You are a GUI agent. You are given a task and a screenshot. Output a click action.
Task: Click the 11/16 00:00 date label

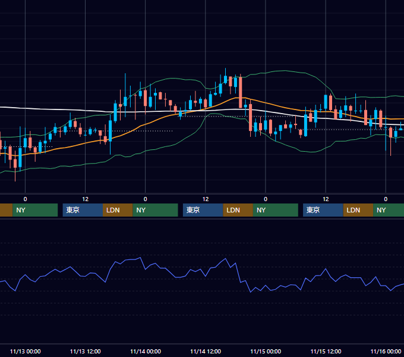click(x=386, y=351)
